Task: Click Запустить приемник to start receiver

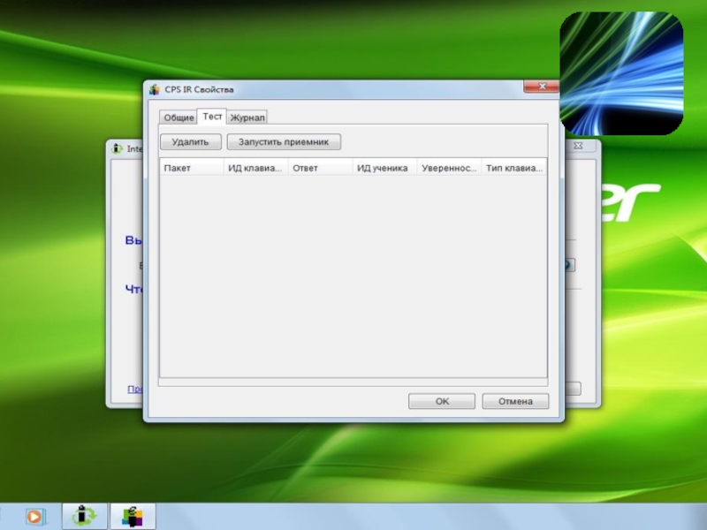Action: (283, 141)
